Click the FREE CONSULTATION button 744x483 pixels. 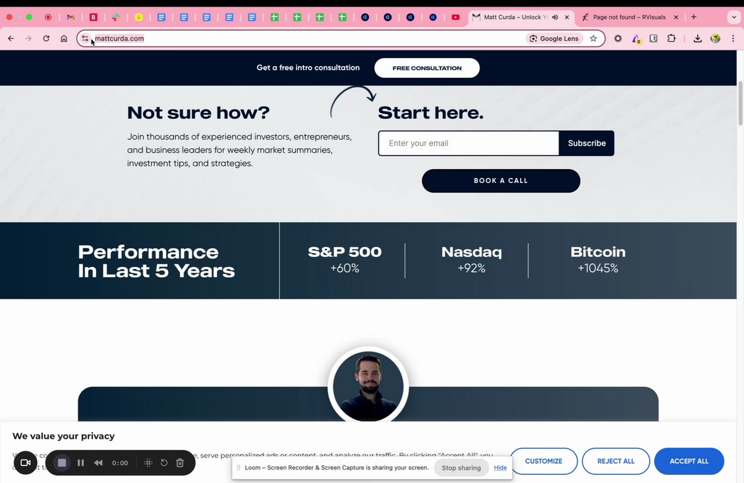(x=427, y=68)
